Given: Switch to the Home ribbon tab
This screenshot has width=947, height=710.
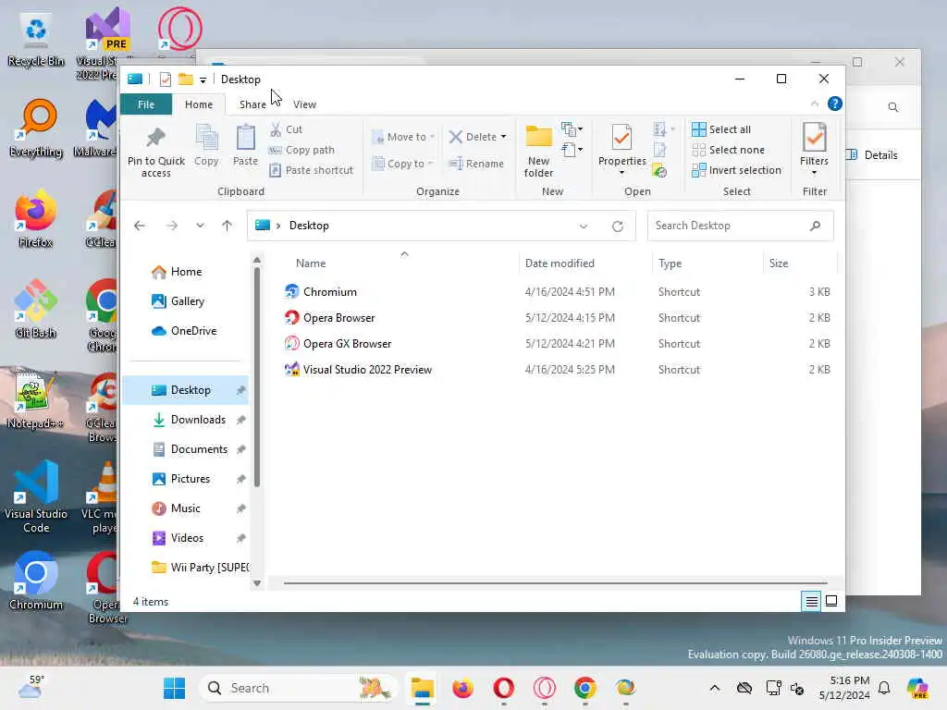Looking at the screenshot, I should coord(199,104).
